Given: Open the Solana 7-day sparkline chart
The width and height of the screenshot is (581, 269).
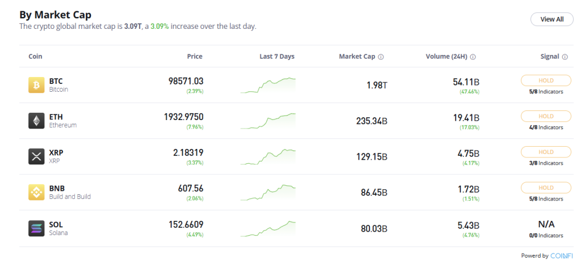Looking at the screenshot, I should [268, 228].
